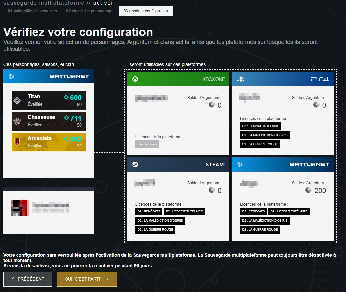Click the XBOX ONE header label
346x292 pixels.
tap(213, 79)
